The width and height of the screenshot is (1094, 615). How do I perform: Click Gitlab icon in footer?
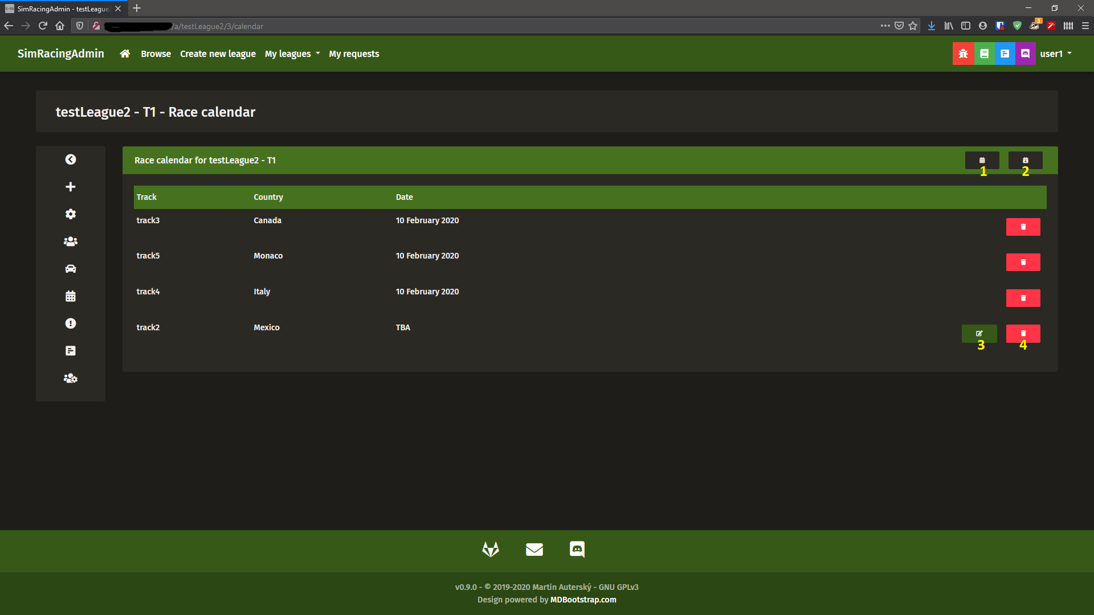click(490, 548)
